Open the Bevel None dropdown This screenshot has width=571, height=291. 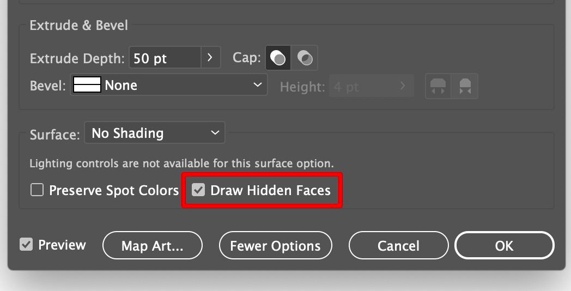pyautogui.click(x=169, y=85)
